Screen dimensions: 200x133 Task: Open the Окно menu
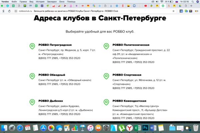click(x=62, y=2)
